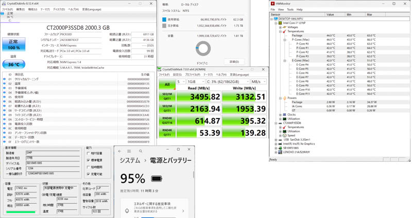412x218 pixels.
Task: Click the blue 36 °C temperature indicator
Action: (x=13, y=65)
